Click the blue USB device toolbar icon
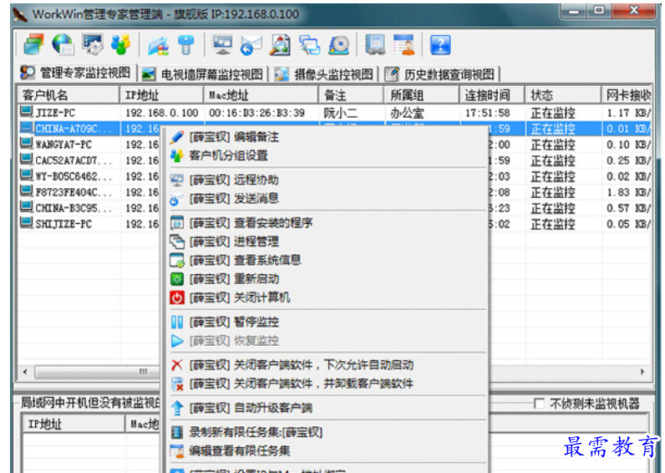The width and height of the screenshot is (665, 473). coord(185,45)
